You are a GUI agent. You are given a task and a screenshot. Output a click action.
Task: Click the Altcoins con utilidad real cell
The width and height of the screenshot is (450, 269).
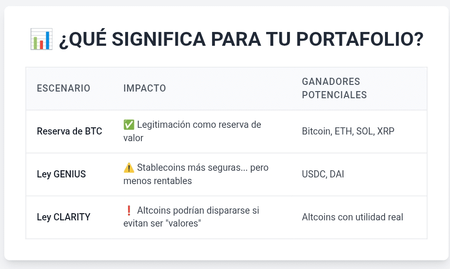pos(353,217)
